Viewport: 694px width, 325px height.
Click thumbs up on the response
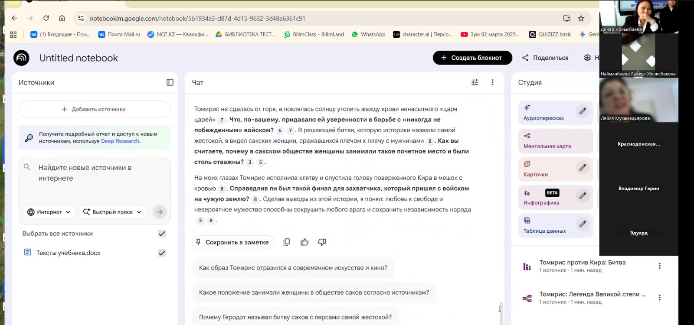pos(304,242)
